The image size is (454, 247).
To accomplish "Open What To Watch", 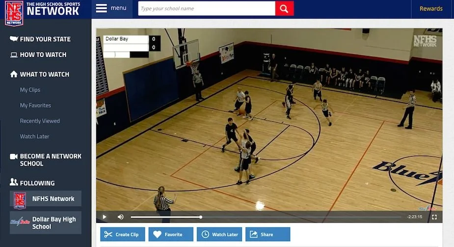I will tap(45, 75).
